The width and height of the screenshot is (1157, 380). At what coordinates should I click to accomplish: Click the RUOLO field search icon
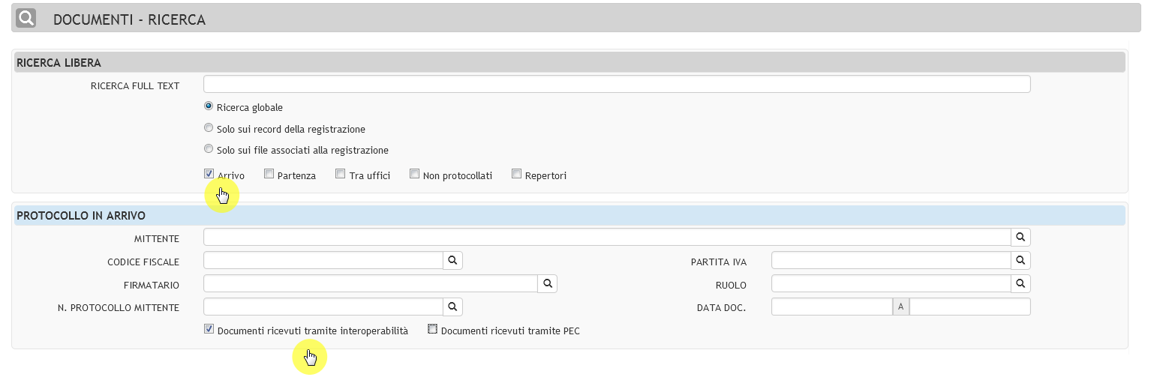[1020, 283]
